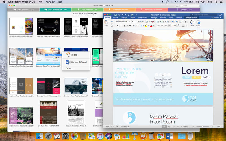Click zoom out minus icon in Word status bar
Screen dimensions: 226x141
pyautogui.click(x=193, y=127)
